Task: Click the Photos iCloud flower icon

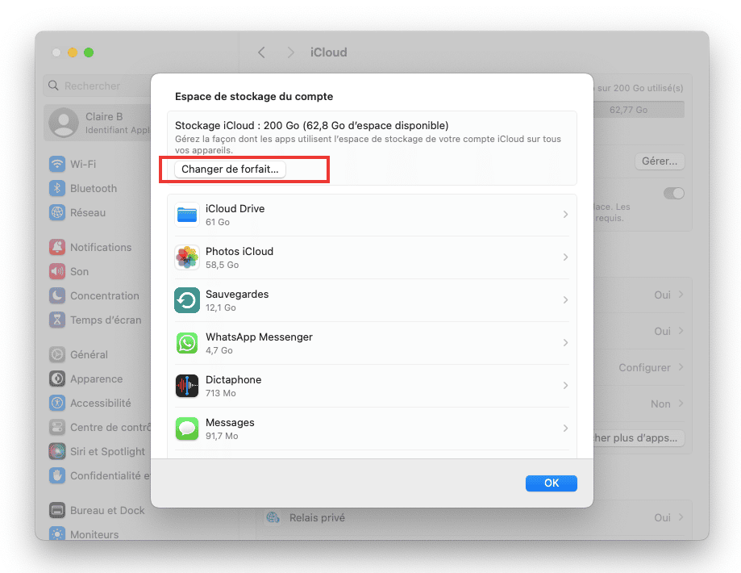Action: pos(187,257)
